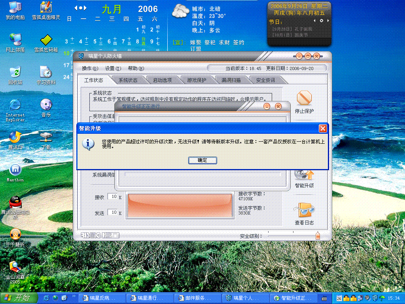
Task: Close the 瑞星个人防火墙 window
Action: tap(317, 56)
